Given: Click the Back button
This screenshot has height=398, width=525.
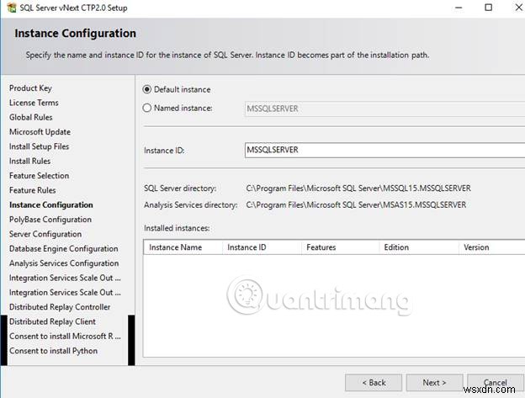Looking at the screenshot, I should coord(374,383).
